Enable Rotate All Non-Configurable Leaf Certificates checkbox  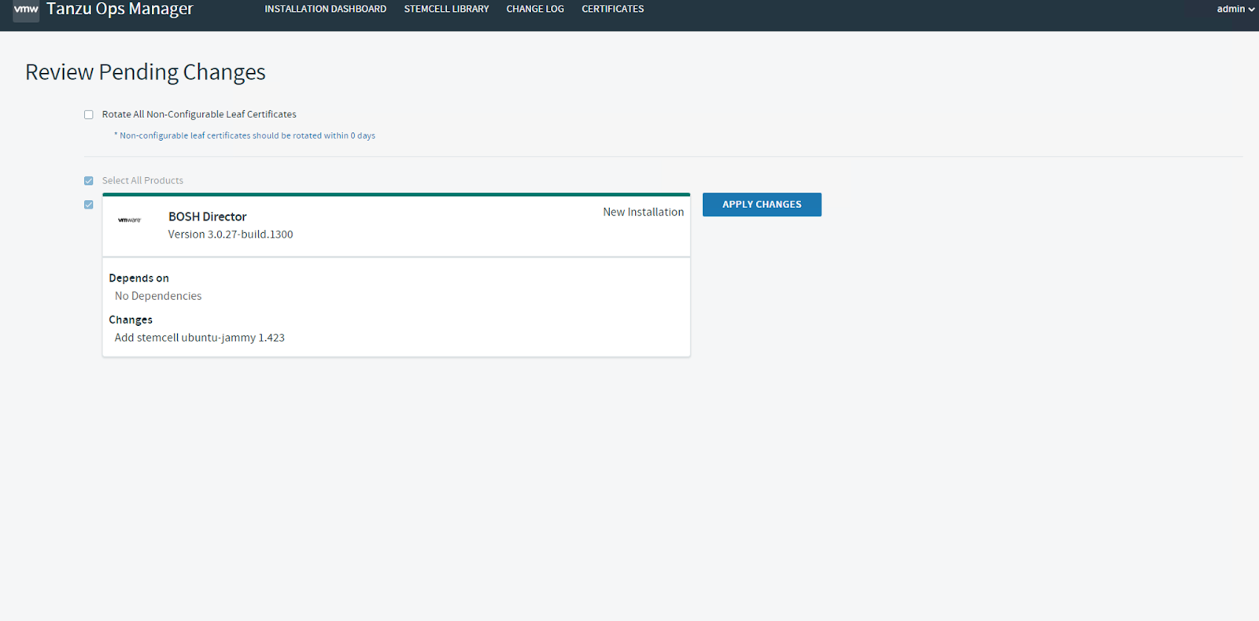click(x=89, y=115)
